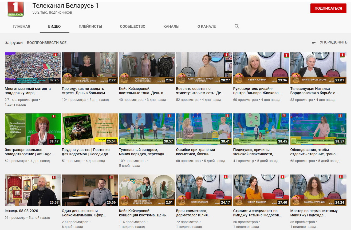This screenshot has height=230, width=351.
Task: Open the 38:57 Обследования episode thumbnail
Action: [318, 129]
